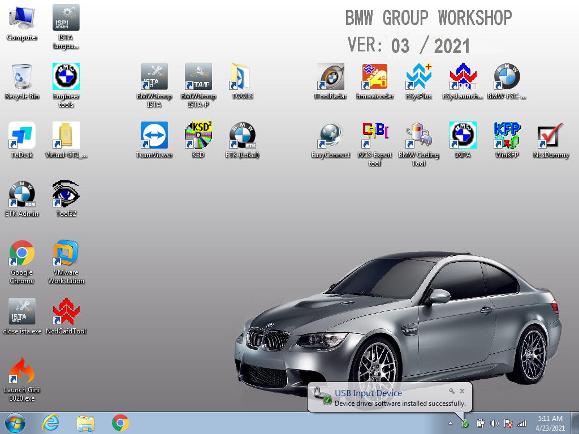The width and height of the screenshot is (579, 434).
Task: Click the NcsDummy checkmark icon
Action: (551, 136)
